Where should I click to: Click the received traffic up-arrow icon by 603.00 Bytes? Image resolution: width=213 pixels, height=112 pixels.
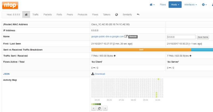point(190,56)
